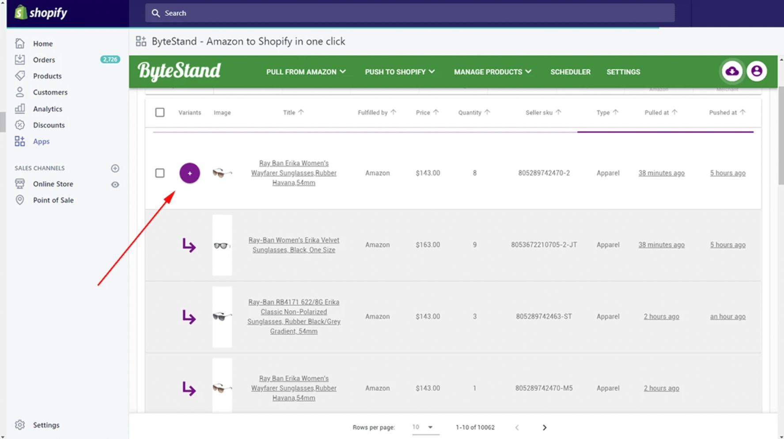The image size is (784, 439).
Task: Select all rows with header checkbox
Action: 160,113
